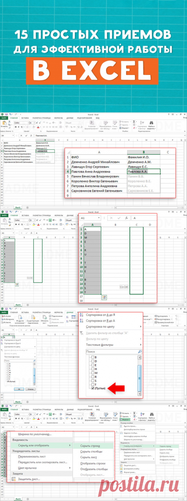Screen dimensions: 187x501
Task: Expand Скрыть или отобразить in enlarged Формат menu
Action: click(41, 446)
